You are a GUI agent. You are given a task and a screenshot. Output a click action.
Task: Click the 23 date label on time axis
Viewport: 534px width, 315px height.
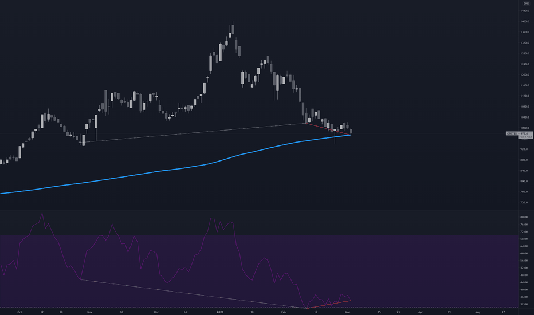point(398,312)
